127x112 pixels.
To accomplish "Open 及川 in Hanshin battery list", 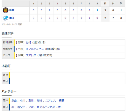I will tap(31, 101).
